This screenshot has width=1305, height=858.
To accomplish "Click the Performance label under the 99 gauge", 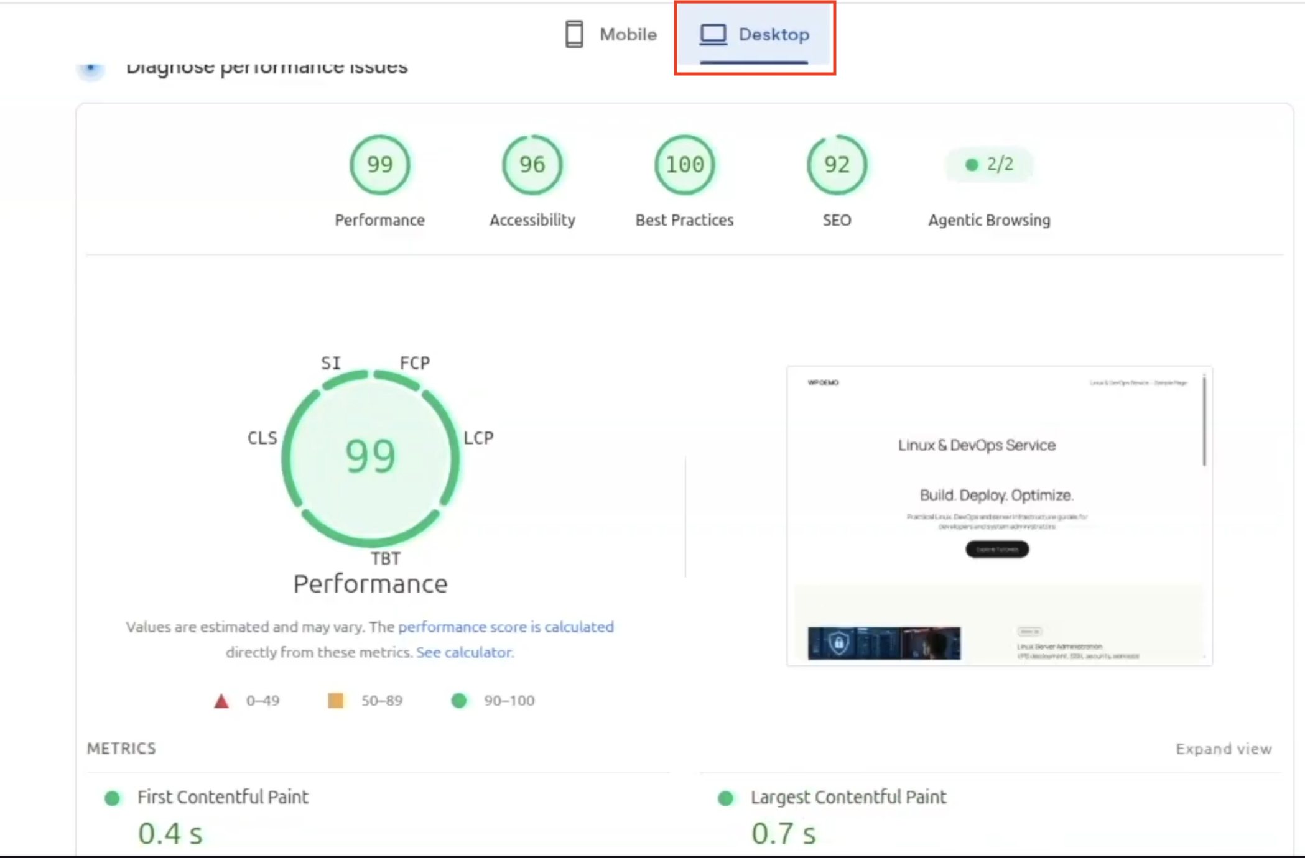I will click(379, 220).
